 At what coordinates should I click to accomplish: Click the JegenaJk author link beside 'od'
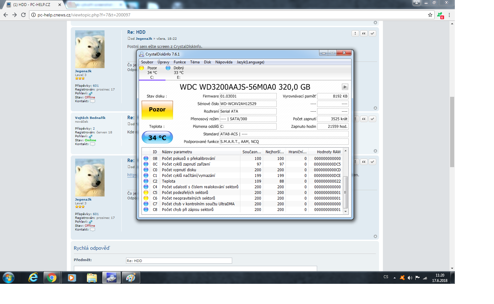pyautogui.click(x=144, y=38)
